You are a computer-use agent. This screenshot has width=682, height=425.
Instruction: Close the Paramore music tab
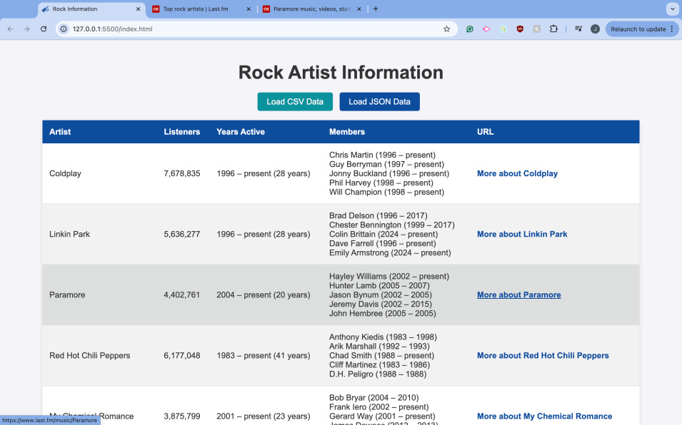pos(358,9)
